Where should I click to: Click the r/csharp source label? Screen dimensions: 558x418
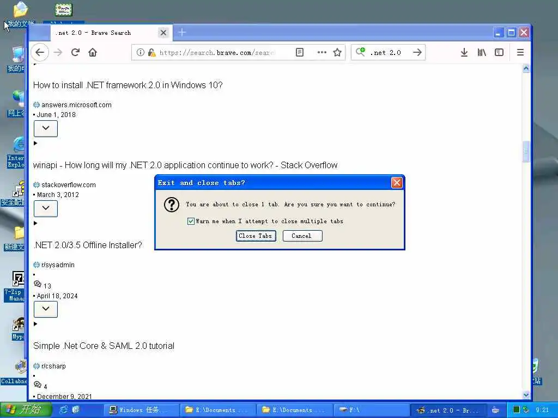tap(53, 366)
